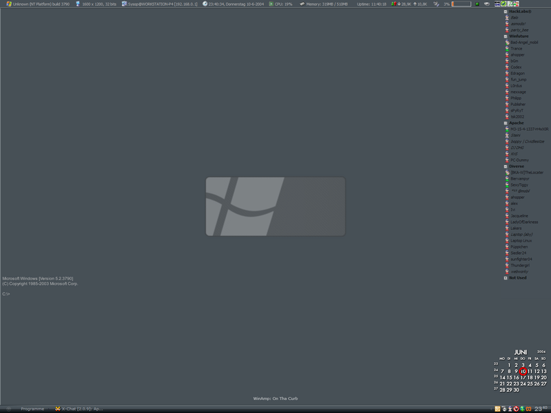Click the Windows build info icon
Viewport: 551px width, 413px height.
click(x=8, y=4)
